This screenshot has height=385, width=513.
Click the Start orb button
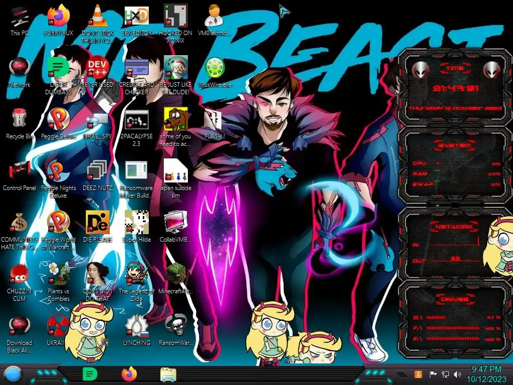[x=13, y=375]
